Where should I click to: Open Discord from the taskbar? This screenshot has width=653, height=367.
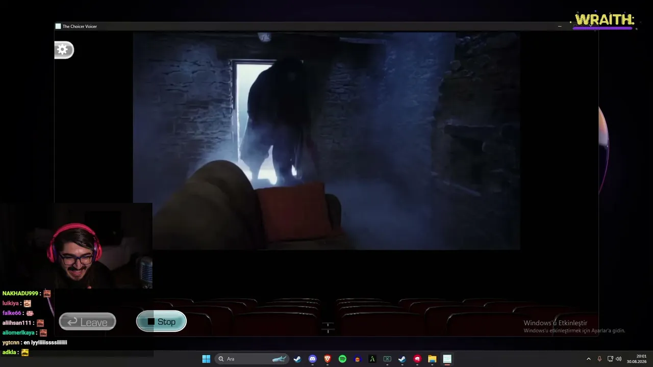coord(312,359)
